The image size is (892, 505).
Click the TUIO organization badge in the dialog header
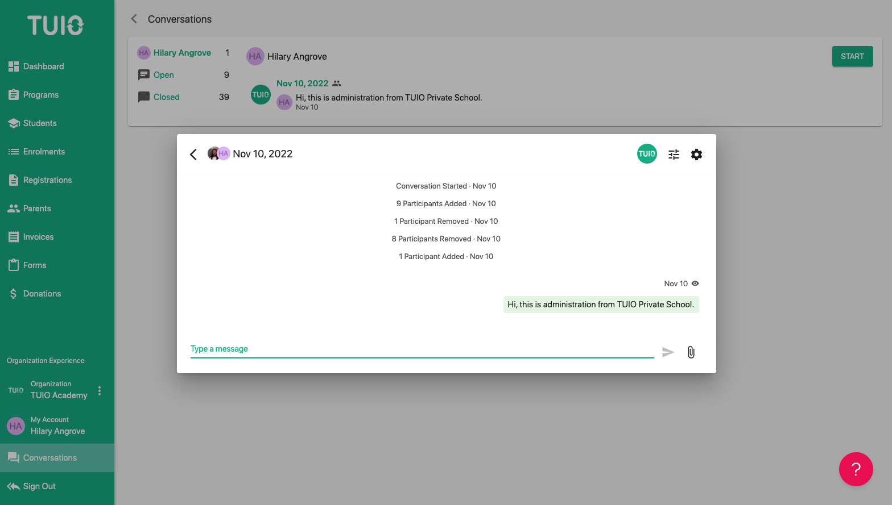pos(647,154)
